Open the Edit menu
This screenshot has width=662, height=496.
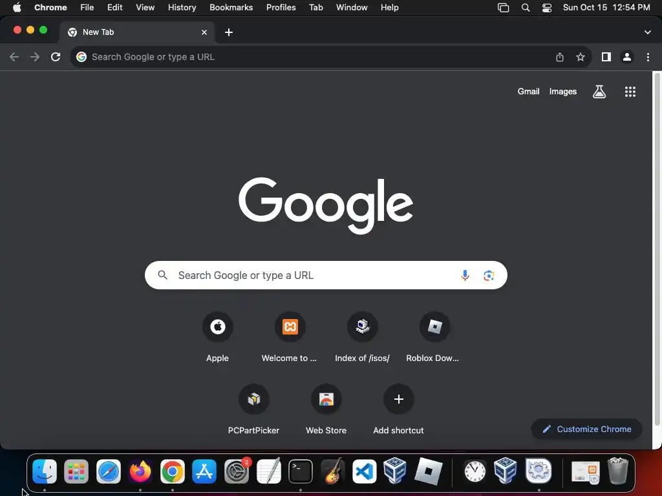115,8
